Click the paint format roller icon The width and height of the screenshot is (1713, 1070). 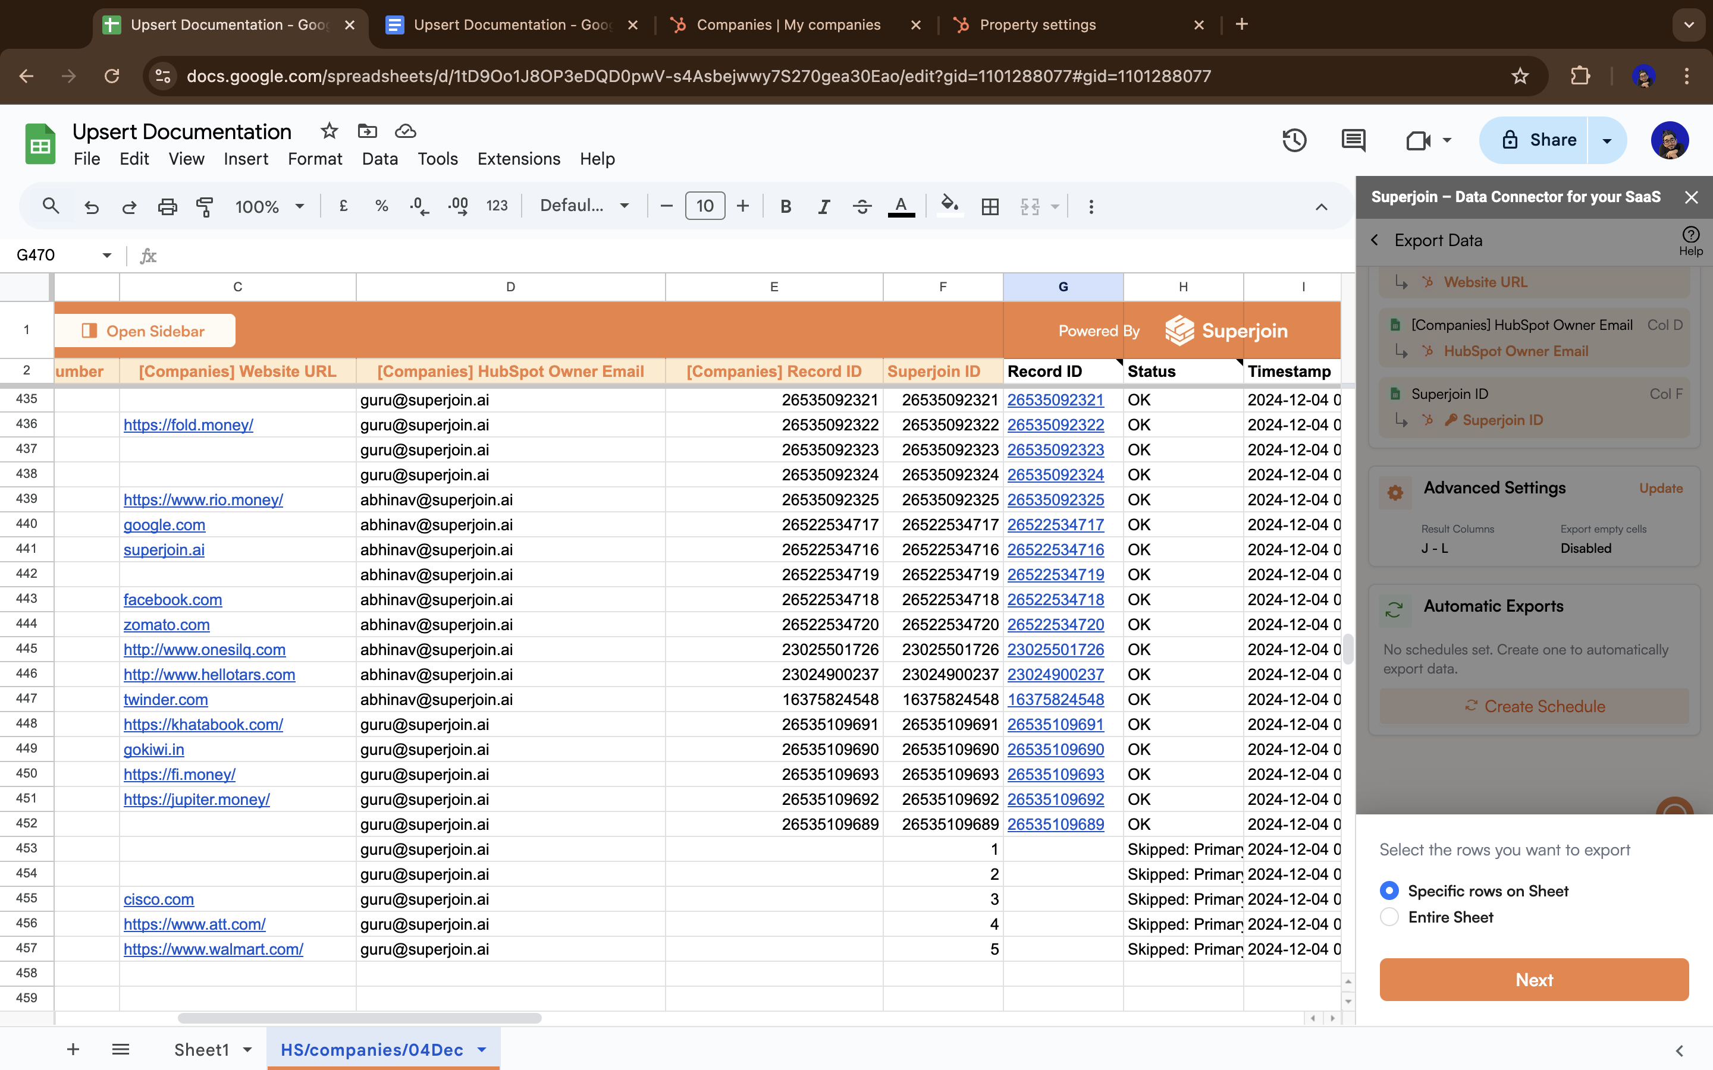point(205,207)
